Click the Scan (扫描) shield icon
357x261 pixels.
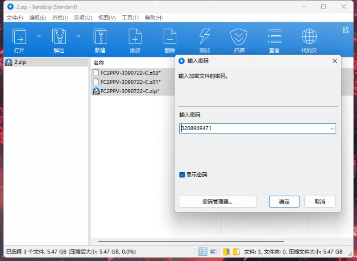tap(239, 40)
